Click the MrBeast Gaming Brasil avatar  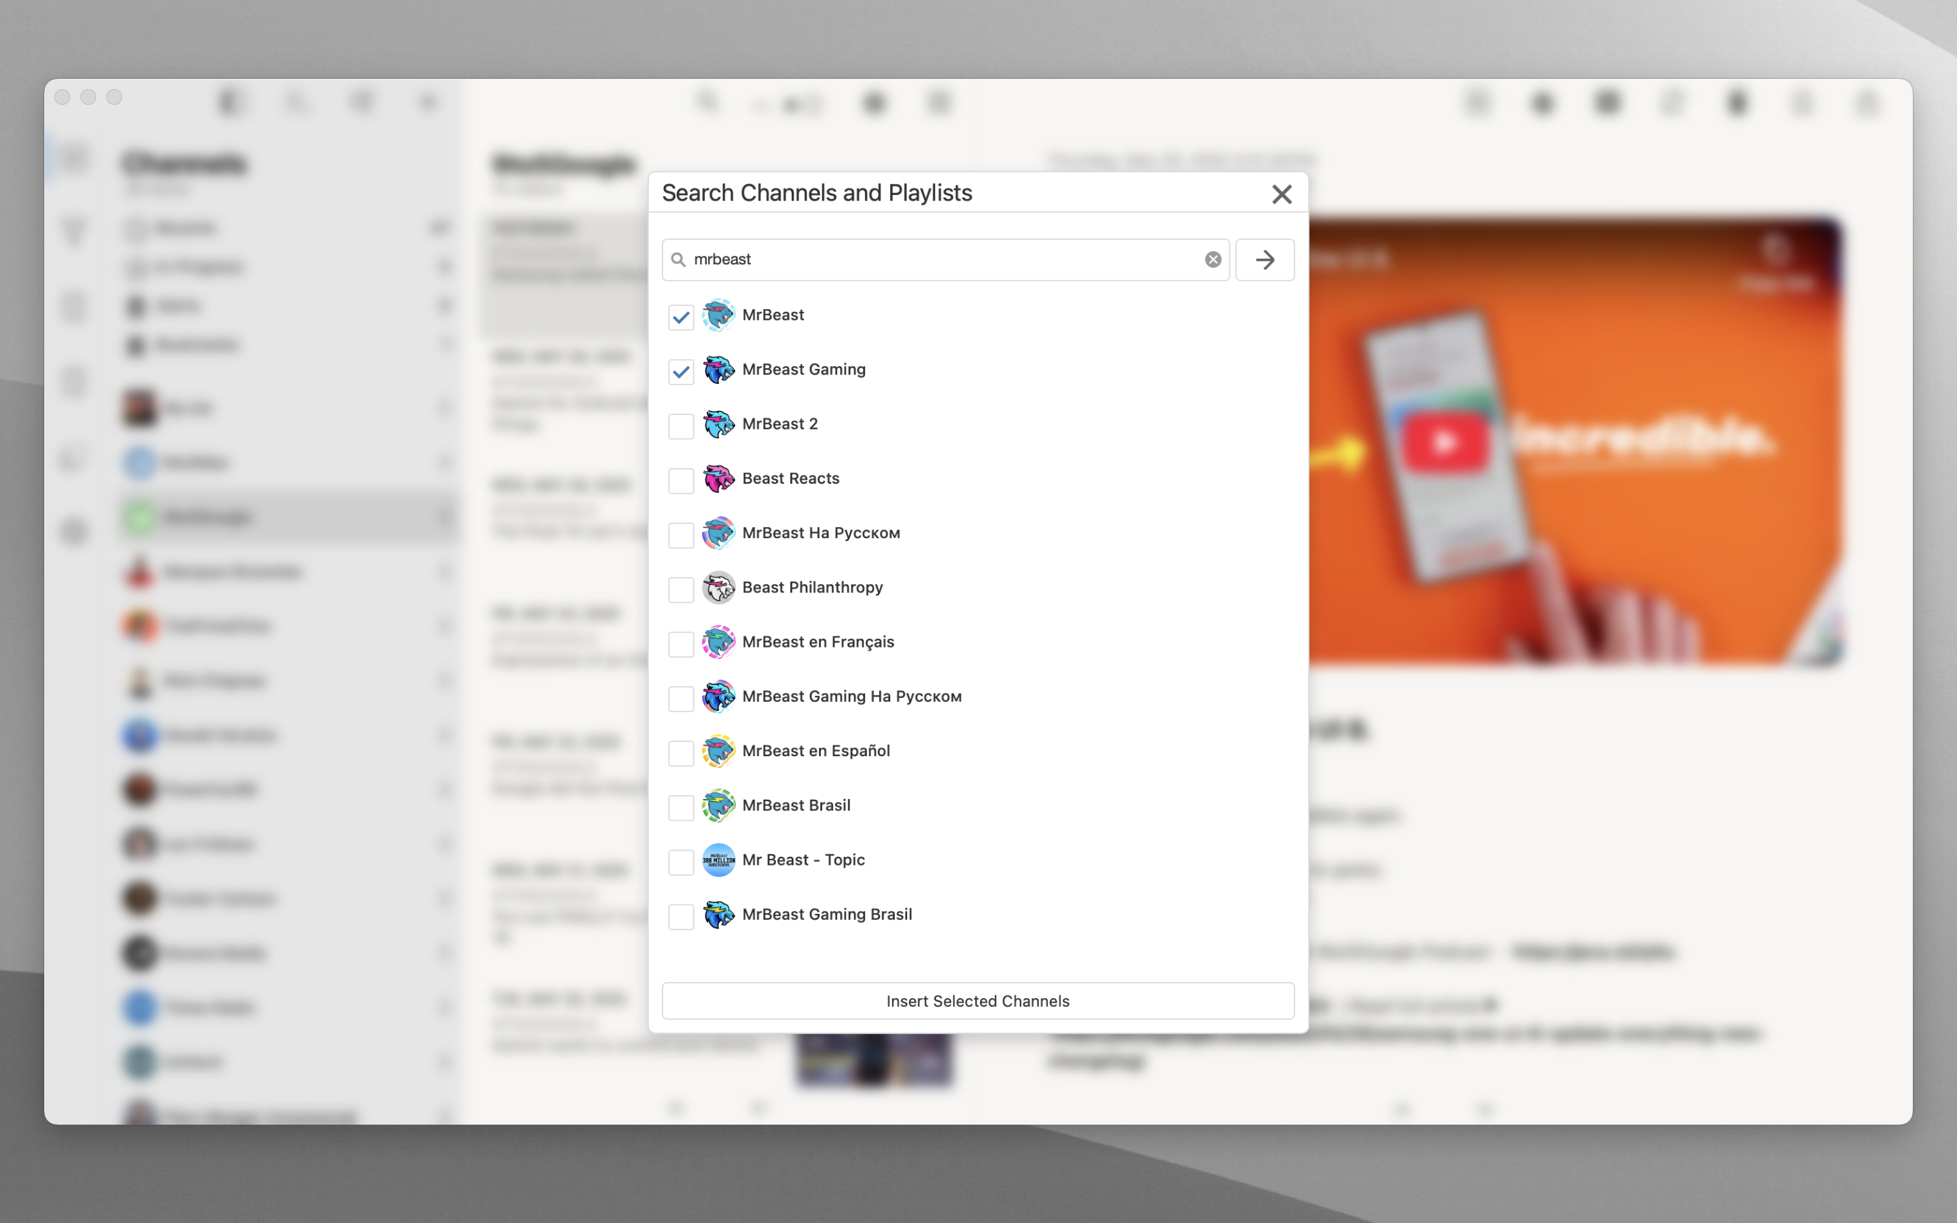point(718,915)
